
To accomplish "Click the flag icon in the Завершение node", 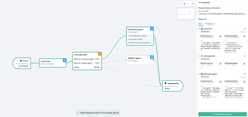I will 166,83.
